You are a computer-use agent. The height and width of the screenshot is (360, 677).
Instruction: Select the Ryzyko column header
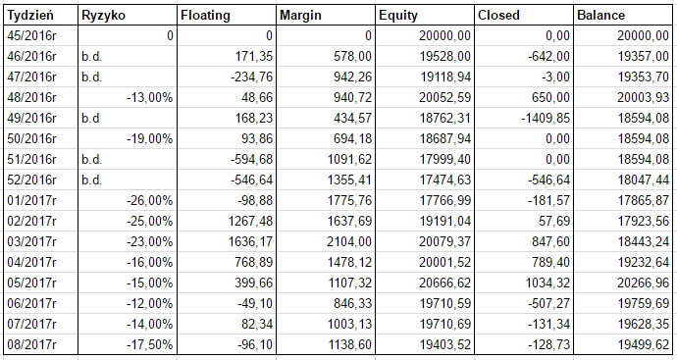click(x=128, y=15)
